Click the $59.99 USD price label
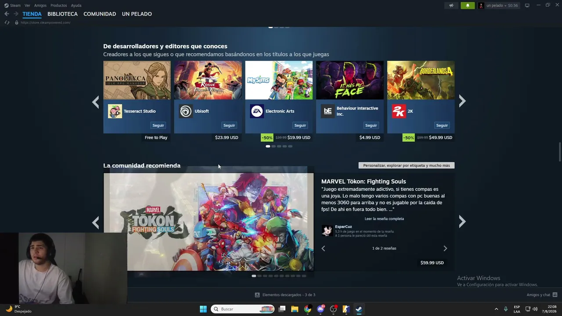Image resolution: width=562 pixels, height=316 pixels. pos(432,263)
